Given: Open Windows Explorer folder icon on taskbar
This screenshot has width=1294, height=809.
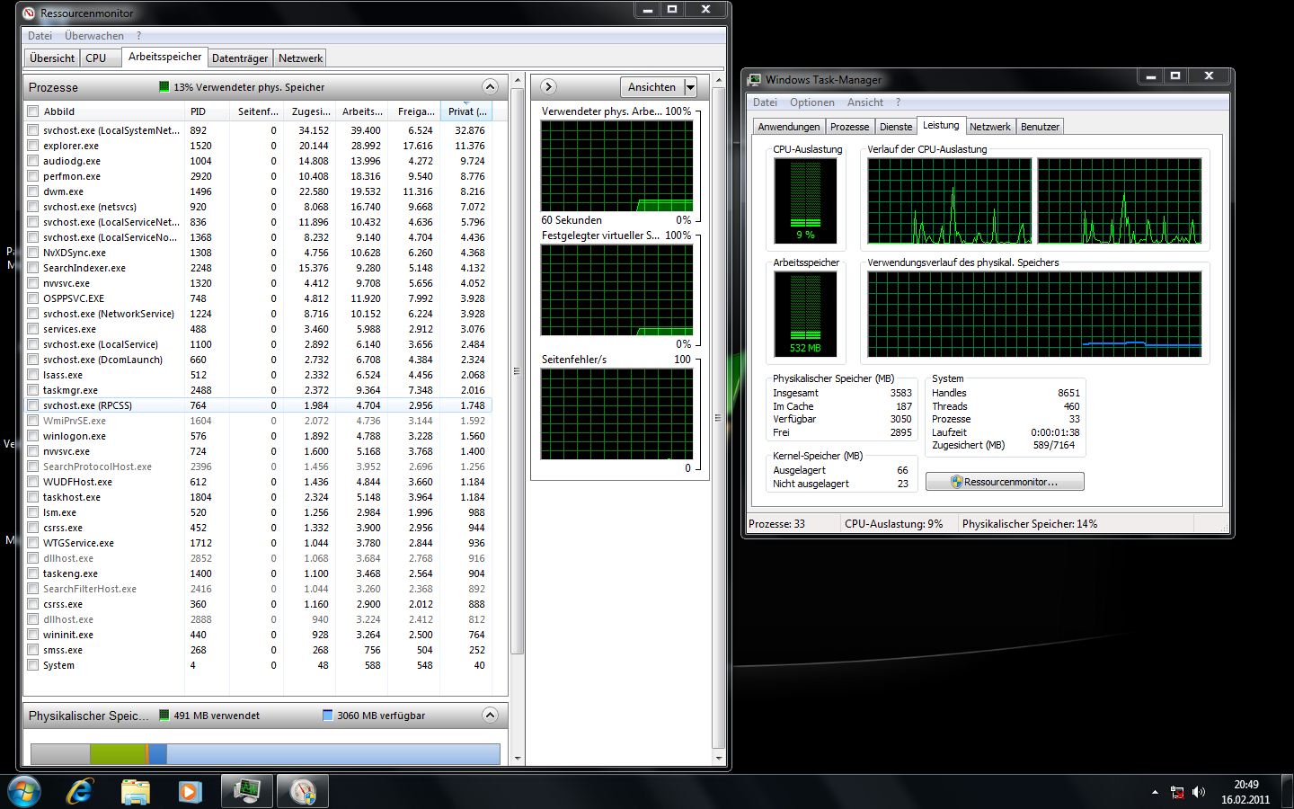Looking at the screenshot, I should (x=135, y=791).
